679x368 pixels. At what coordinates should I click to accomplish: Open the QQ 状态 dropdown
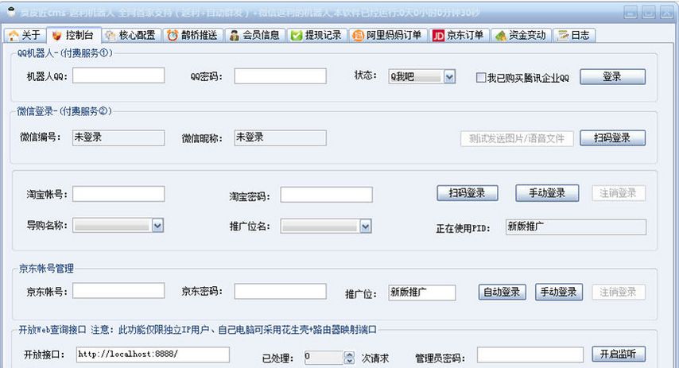pos(449,77)
